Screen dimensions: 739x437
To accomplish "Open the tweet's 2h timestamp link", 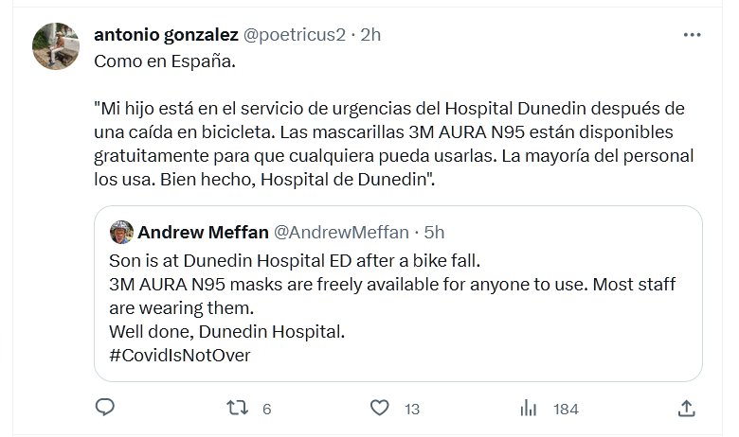I will click(x=371, y=35).
